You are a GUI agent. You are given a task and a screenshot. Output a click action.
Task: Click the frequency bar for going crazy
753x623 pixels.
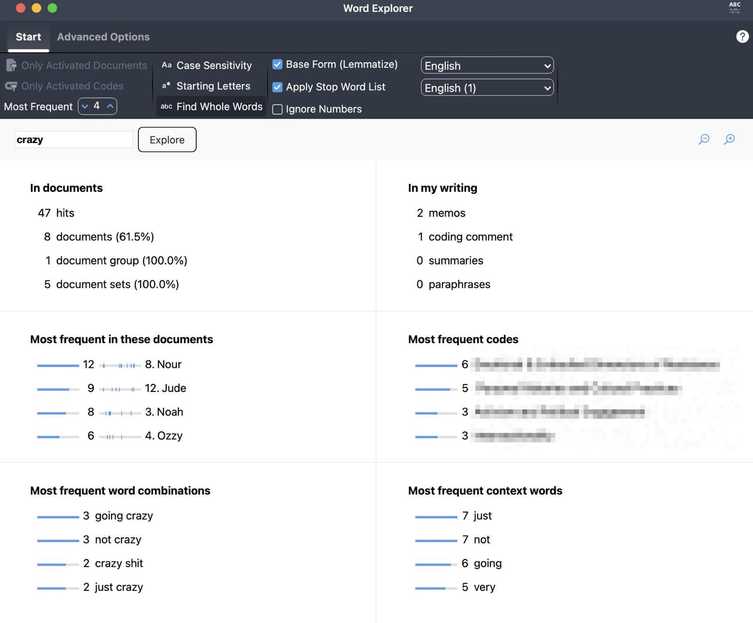[58, 517]
